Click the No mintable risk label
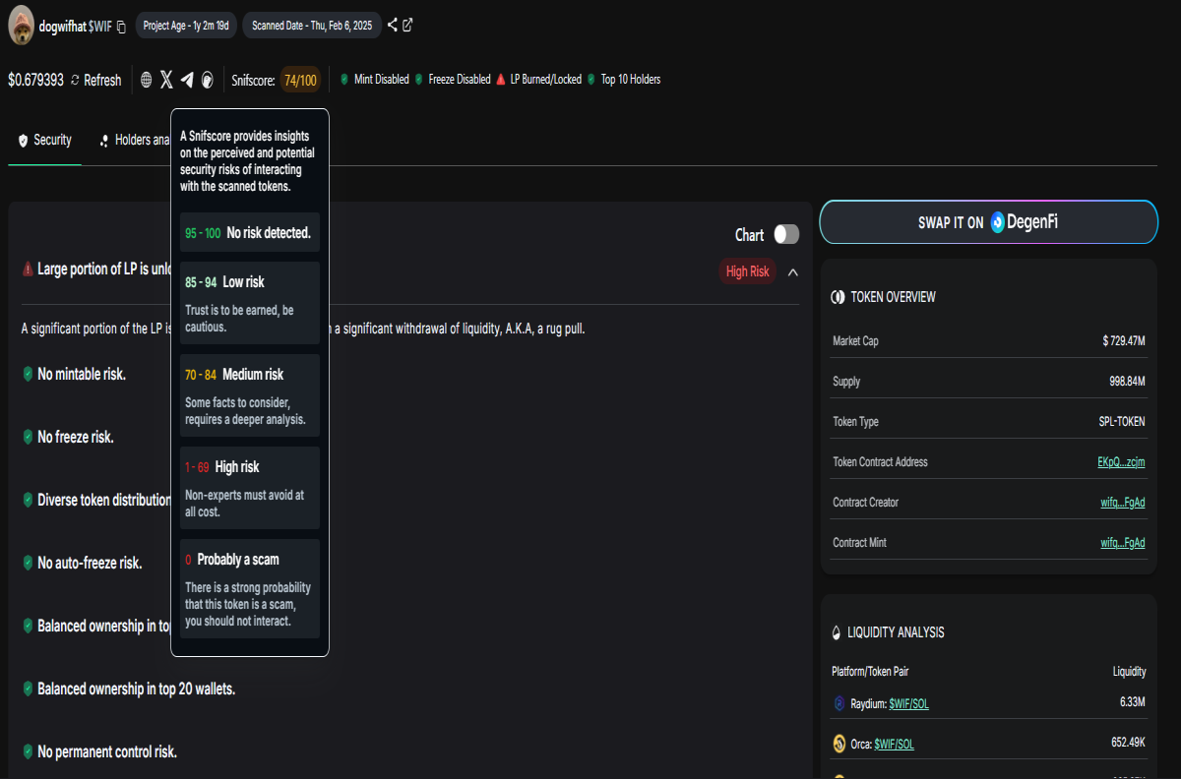1181x779 pixels. [82, 375]
